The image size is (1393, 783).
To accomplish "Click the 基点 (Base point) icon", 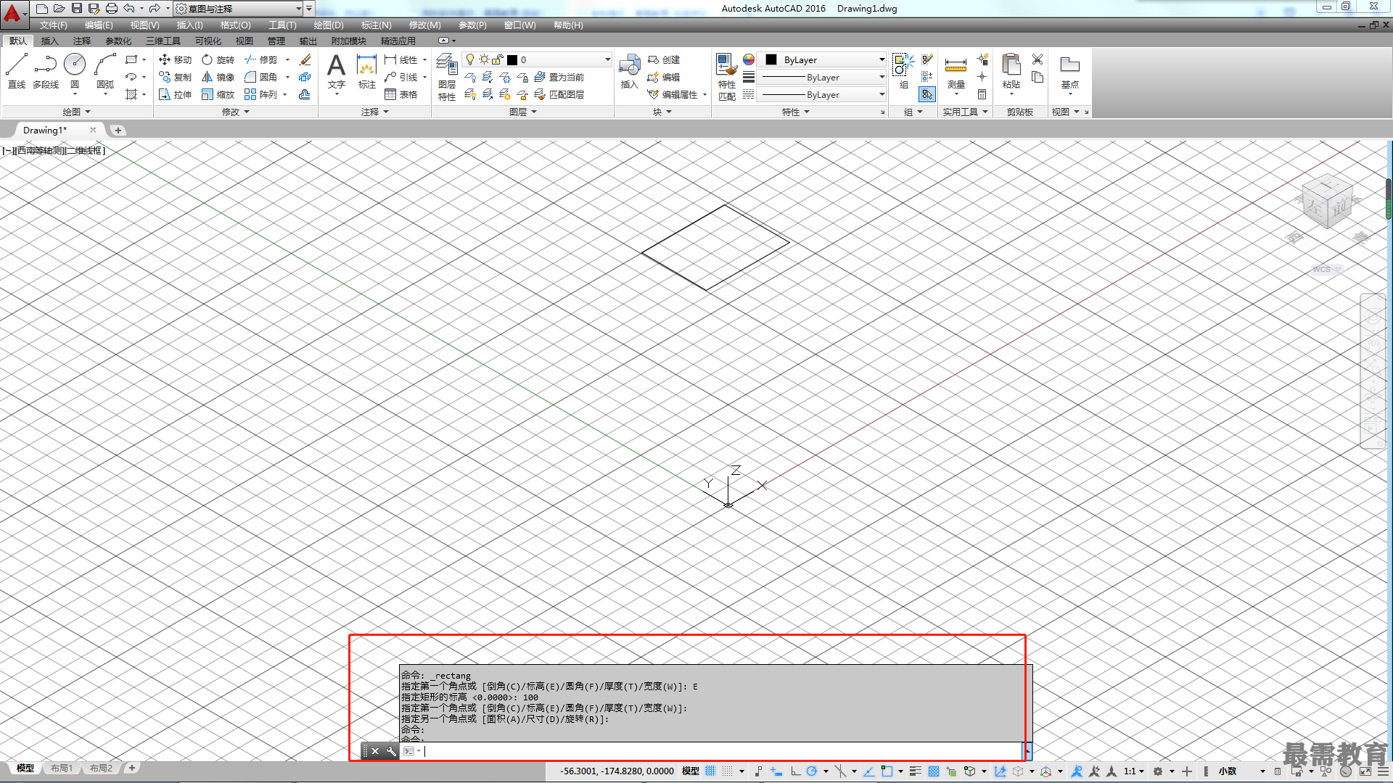I will click(x=1070, y=71).
